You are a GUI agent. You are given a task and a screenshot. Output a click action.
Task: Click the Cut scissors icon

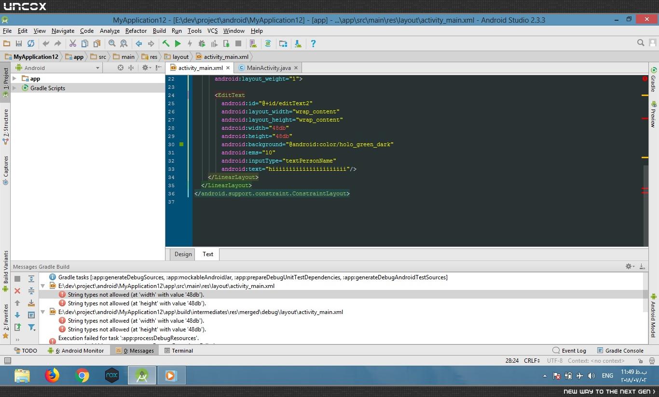click(73, 43)
